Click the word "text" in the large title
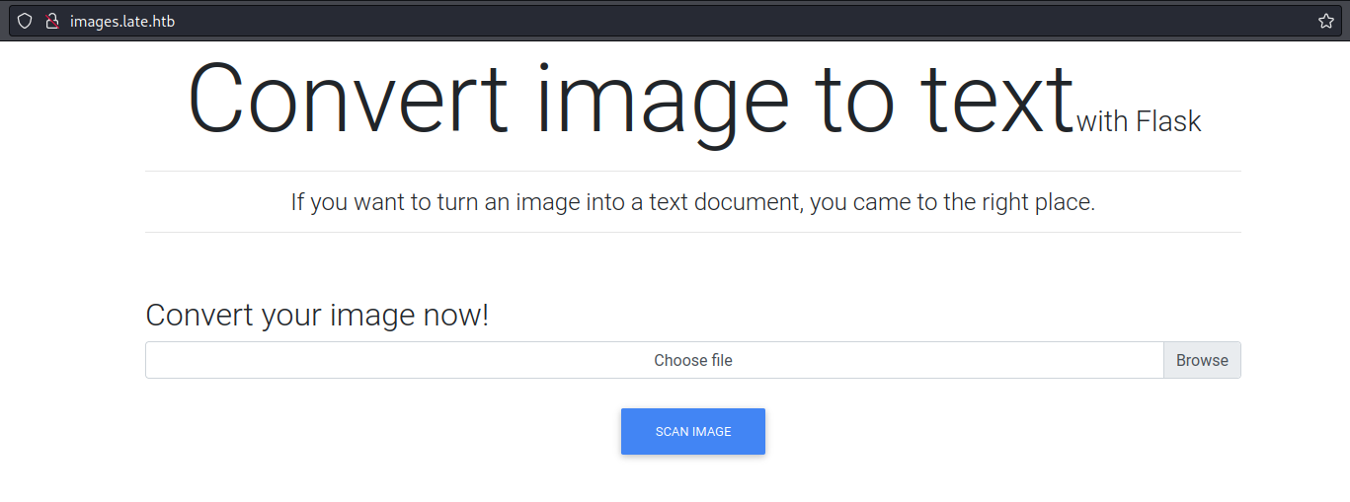Viewport: 1350px width, 502px height. 995,99
